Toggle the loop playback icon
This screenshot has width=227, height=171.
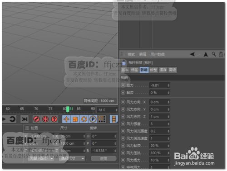(12, 119)
